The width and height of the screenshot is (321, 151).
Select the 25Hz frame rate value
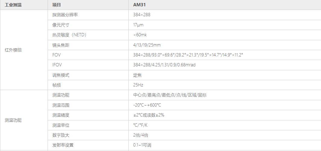point(138,85)
